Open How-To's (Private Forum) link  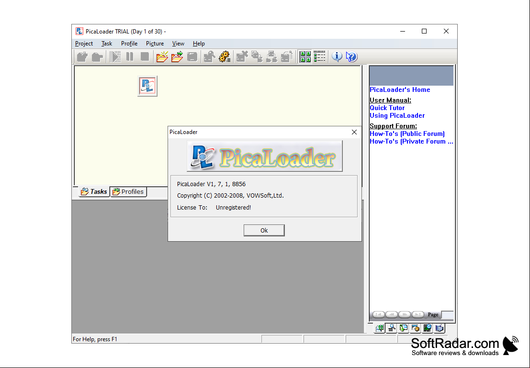[411, 142]
